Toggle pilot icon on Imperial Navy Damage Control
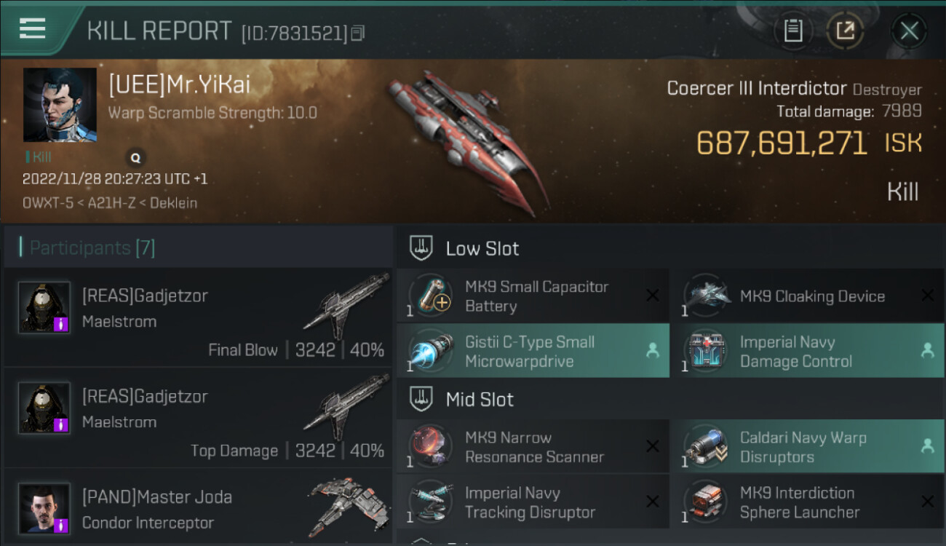 tap(927, 351)
